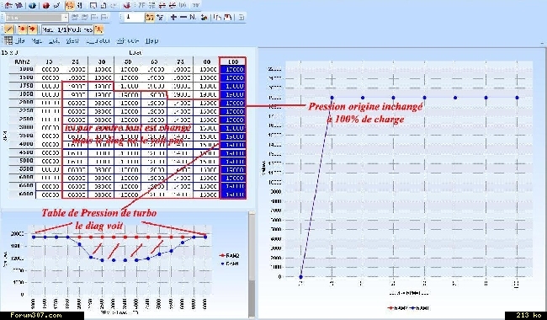
Task: Click the input field showing '1'
Action: pyautogui.click(x=135, y=17)
